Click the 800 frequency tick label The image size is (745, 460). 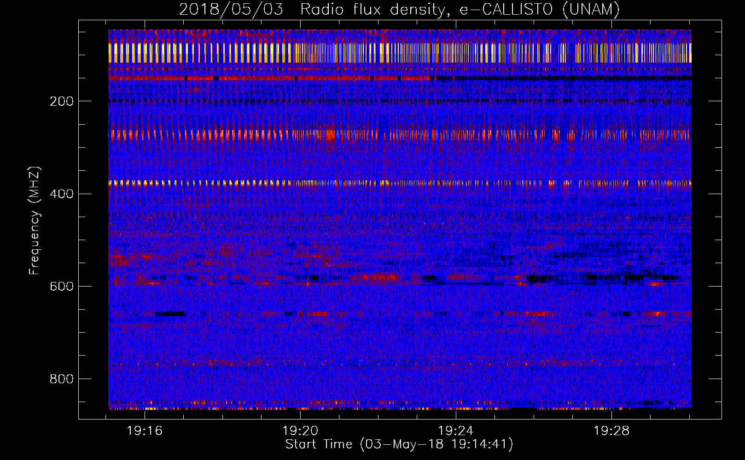(62, 379)
